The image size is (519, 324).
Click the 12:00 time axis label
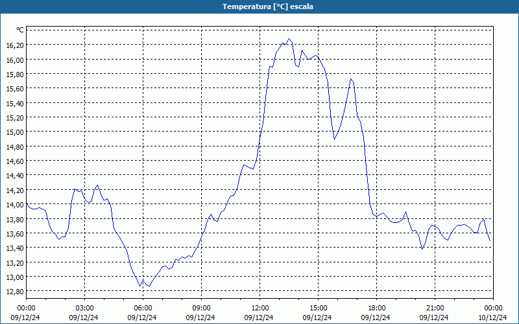(x=260, y=308)
